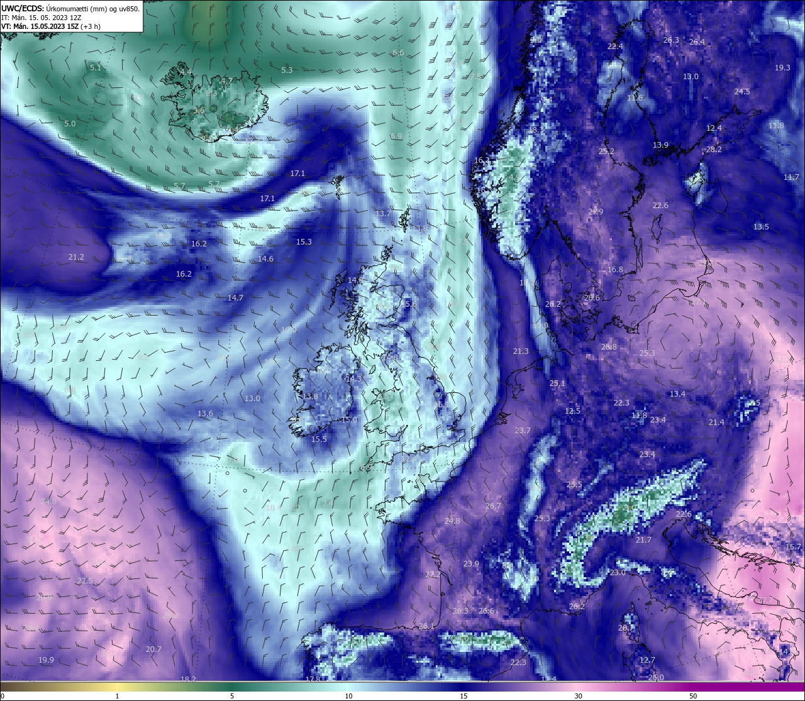Click the map value 17.8
Image resolution: width=805 pixels, height=701 pixels.
coord(313,680)
